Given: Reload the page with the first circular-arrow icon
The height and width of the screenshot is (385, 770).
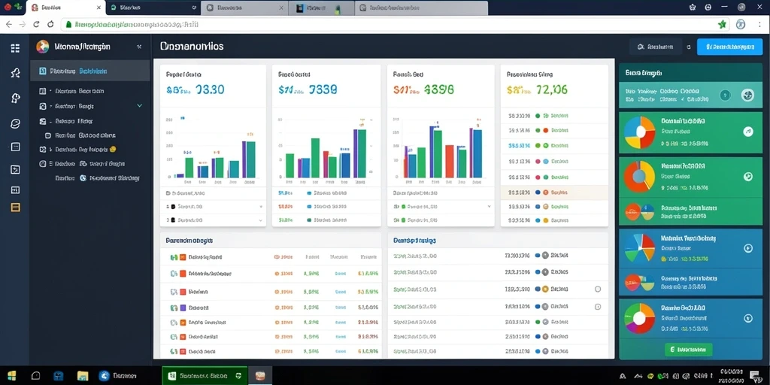Looking at the screenshot, I should 36,23.
